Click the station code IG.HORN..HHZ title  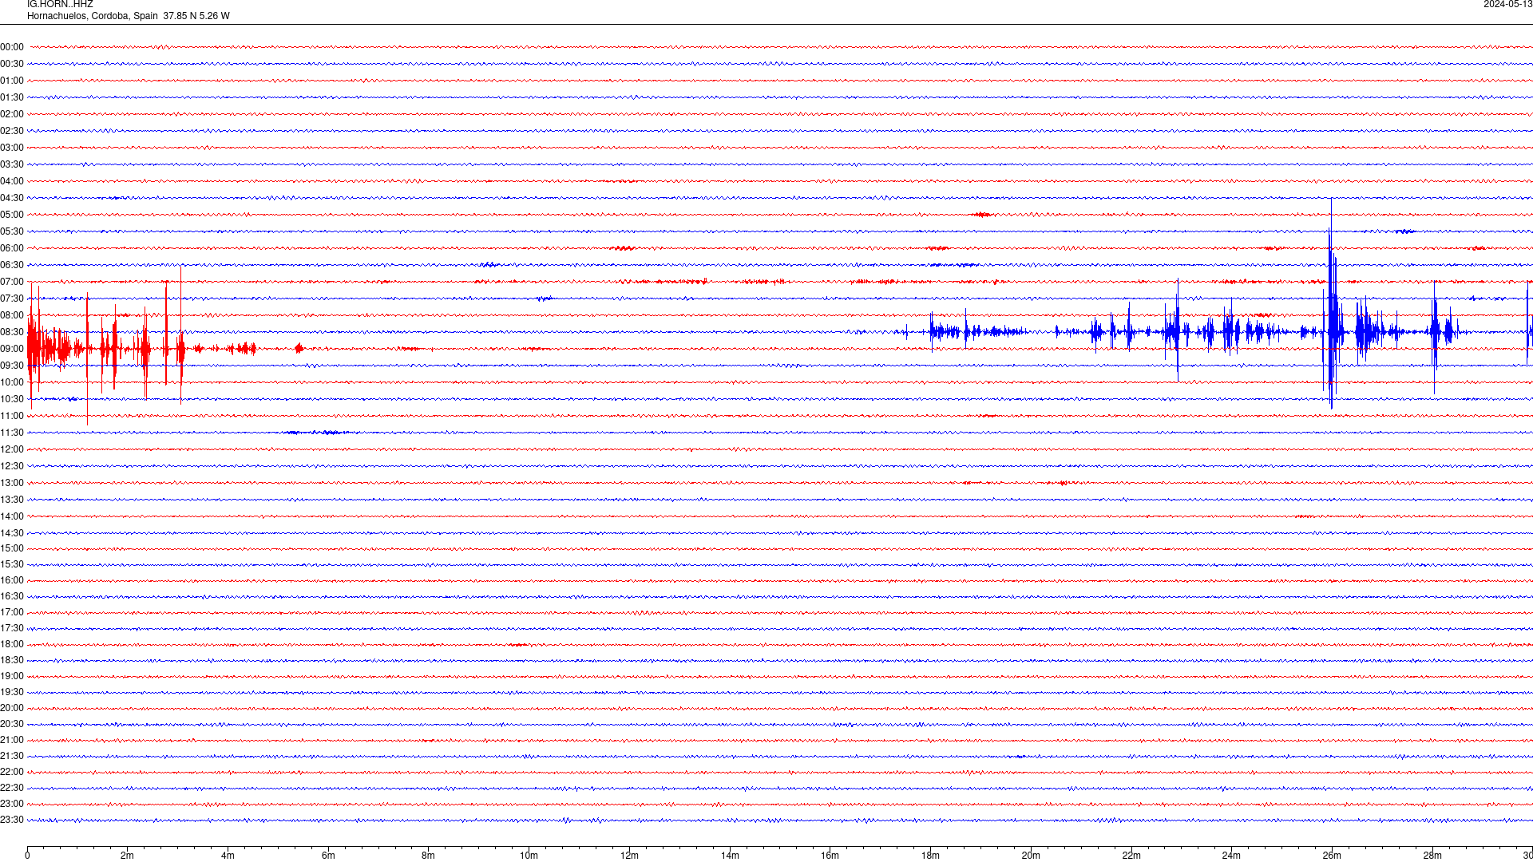pos(60,4)
